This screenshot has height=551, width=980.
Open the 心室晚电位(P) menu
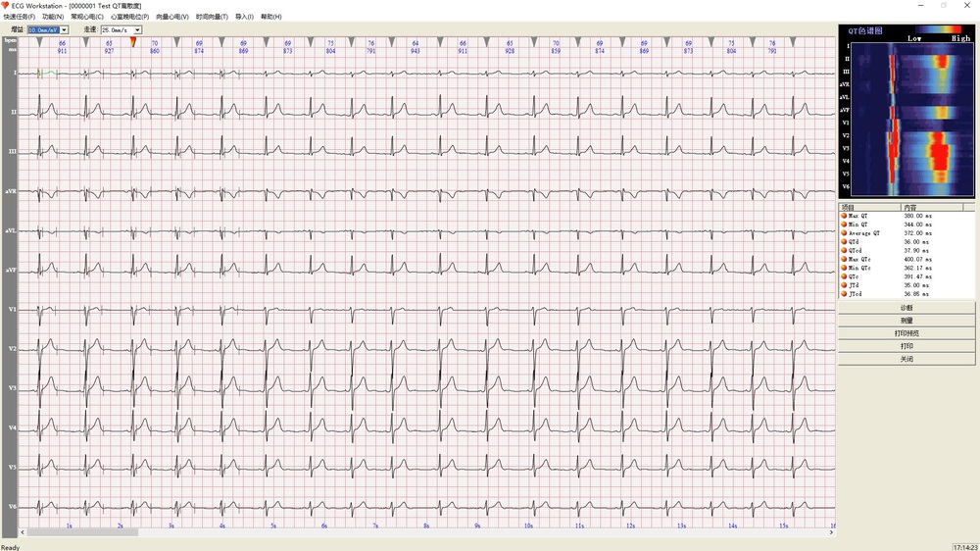tap(130, 17)
